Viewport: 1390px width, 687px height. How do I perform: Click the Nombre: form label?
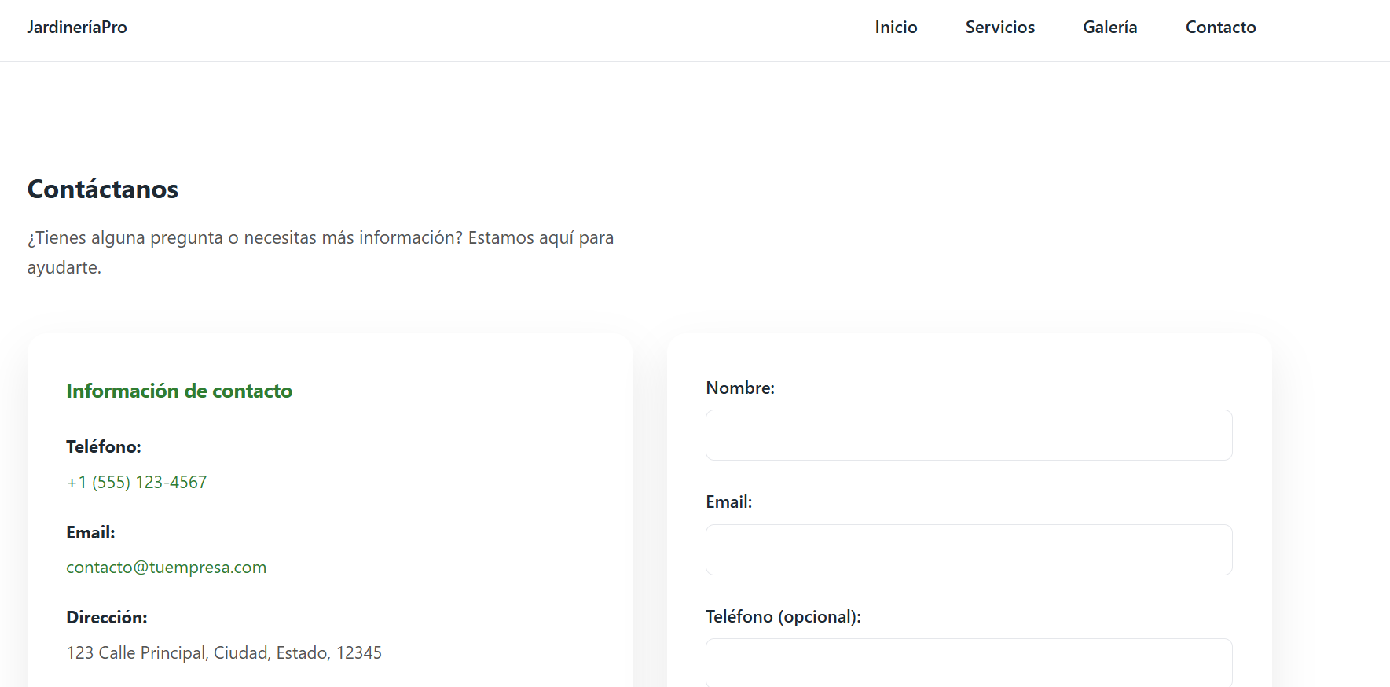coord(739,388)
